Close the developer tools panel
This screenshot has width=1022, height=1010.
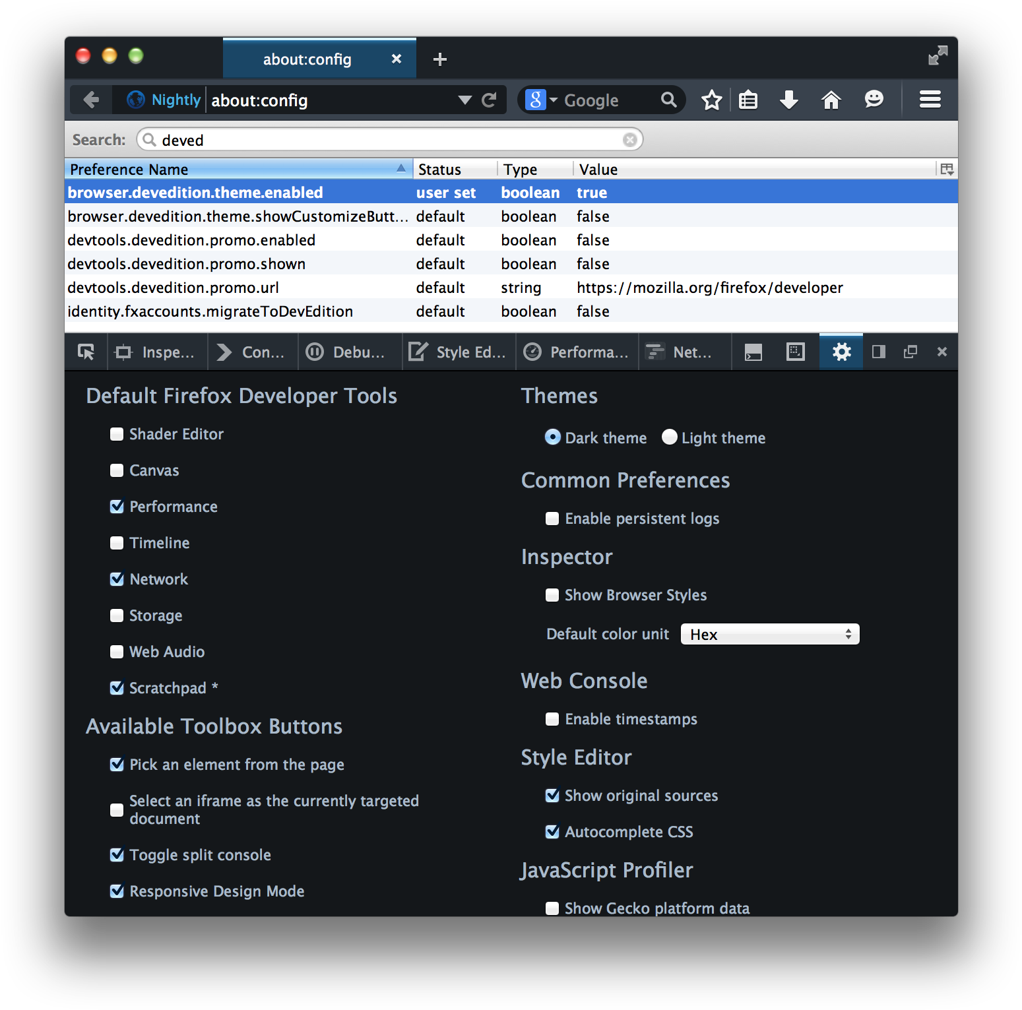click(x=942, y=352)
